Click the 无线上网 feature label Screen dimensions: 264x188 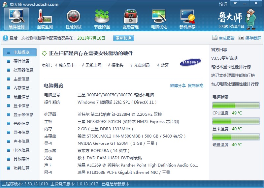click(93, 65)
